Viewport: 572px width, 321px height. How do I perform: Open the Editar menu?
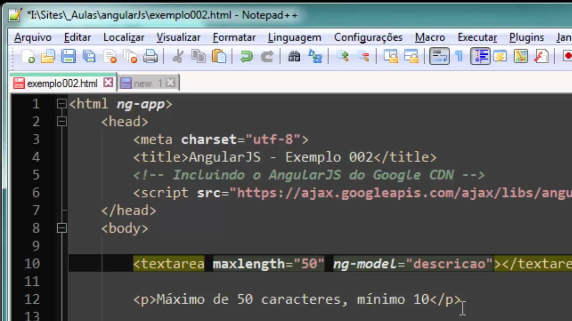[77, 37]
